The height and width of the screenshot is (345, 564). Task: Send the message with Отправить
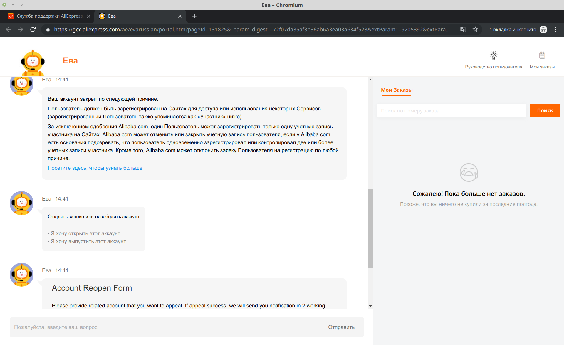pos(341,327)
